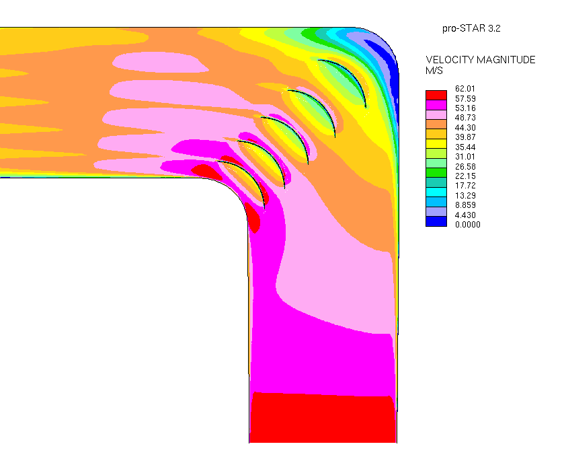Screen dimensions: 562x465
Task: Click the light pink legend swatch at 48.73
Action: 436,114
